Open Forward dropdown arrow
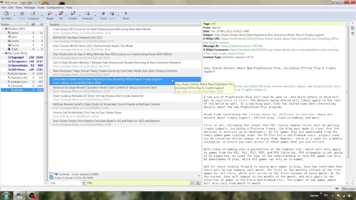Image resolution: width=356 pixels, height=200 pixels. (95, 15)
